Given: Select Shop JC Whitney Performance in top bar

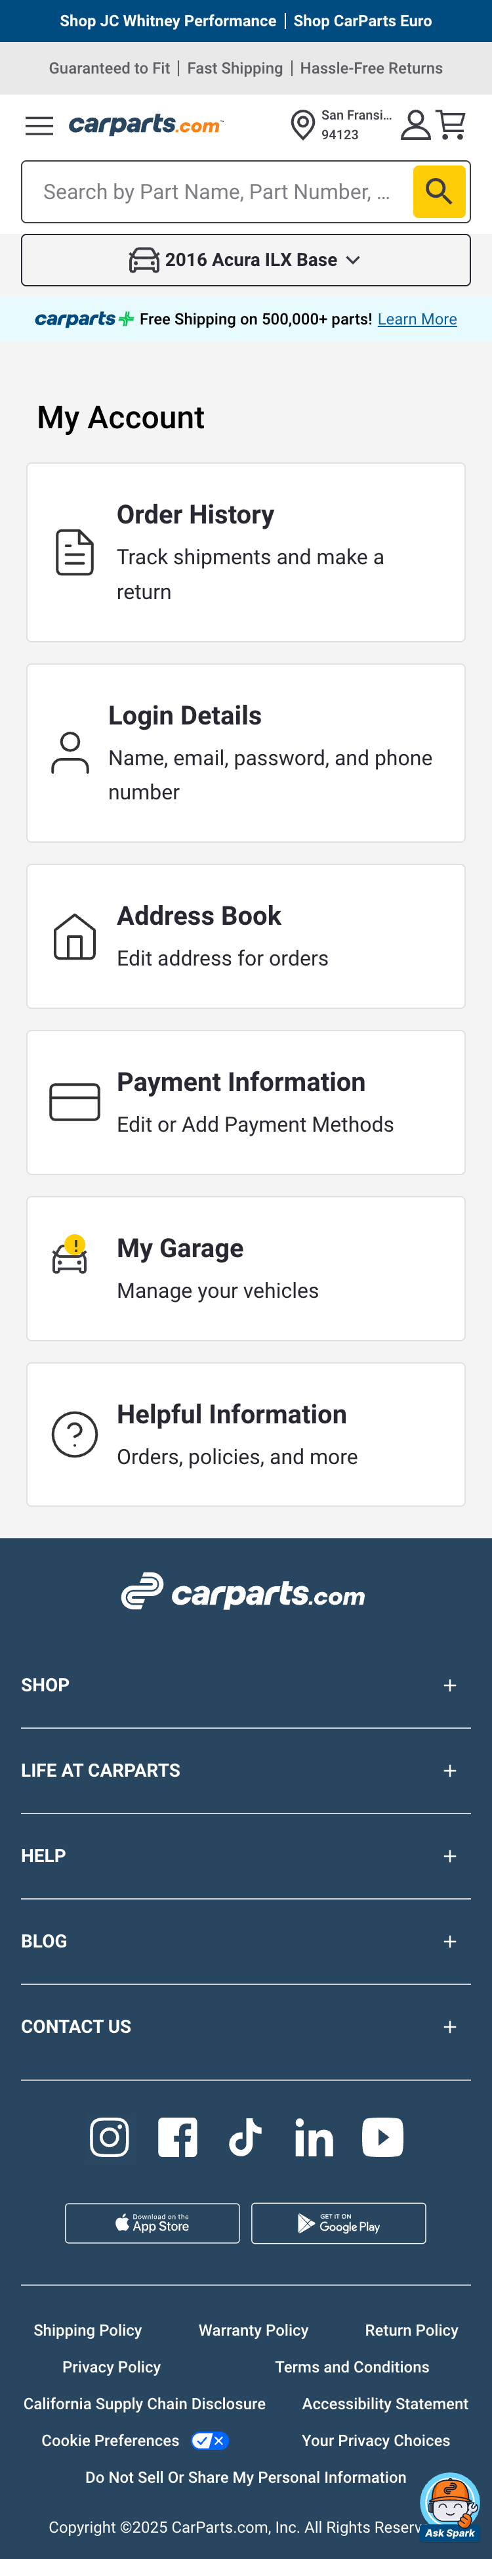Looking at the screenshot, I should point(167,20).
